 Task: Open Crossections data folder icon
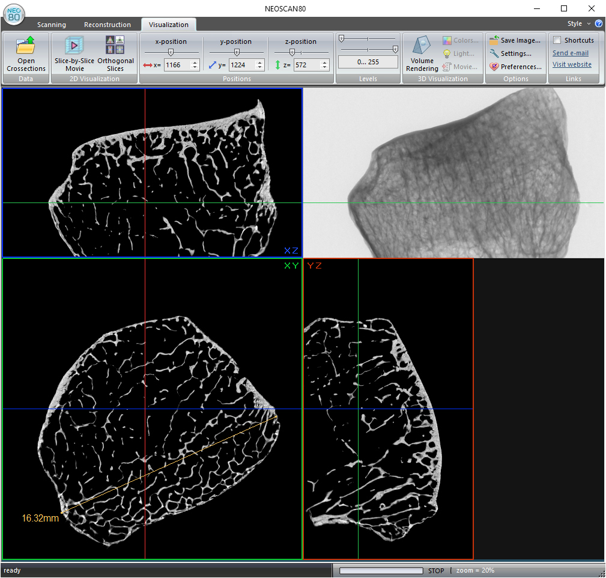tap(26, 46)
